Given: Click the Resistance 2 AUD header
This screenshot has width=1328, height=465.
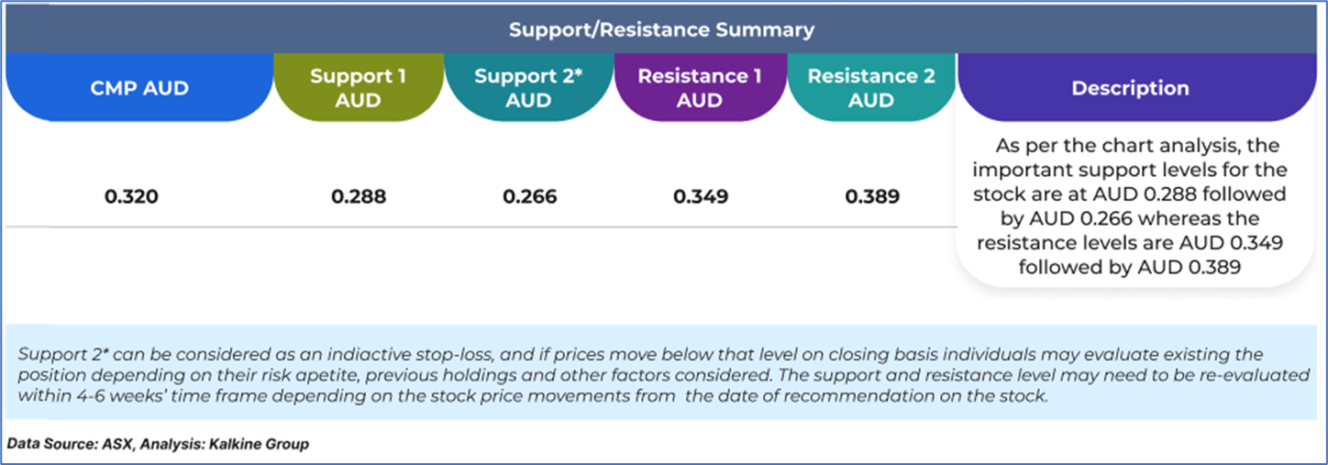Looking at the screenshot, I should (871, 88).
